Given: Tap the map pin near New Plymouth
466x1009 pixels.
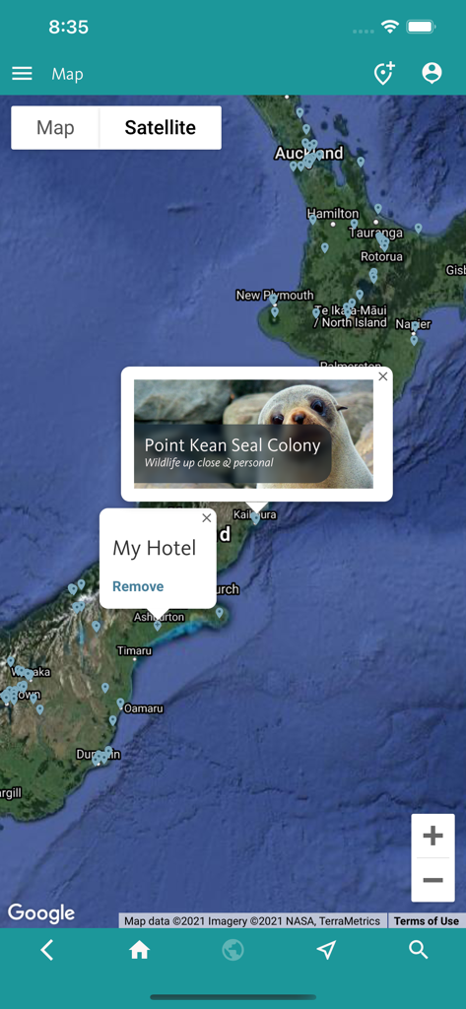Looking at the screenshot, I should [274, 300].
